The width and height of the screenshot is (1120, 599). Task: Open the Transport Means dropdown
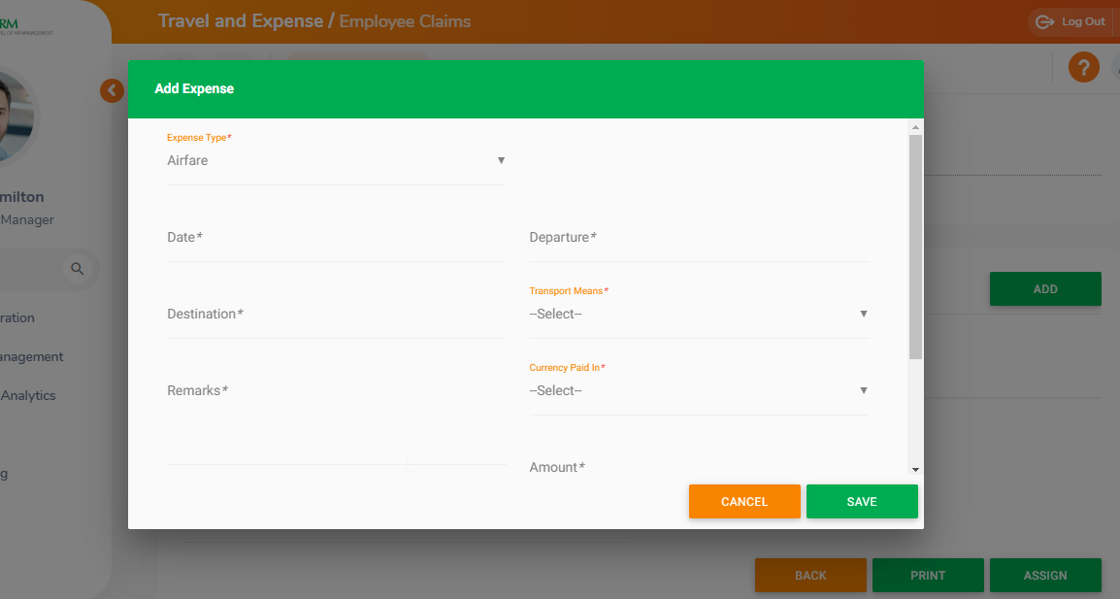[x=699, y=314]
